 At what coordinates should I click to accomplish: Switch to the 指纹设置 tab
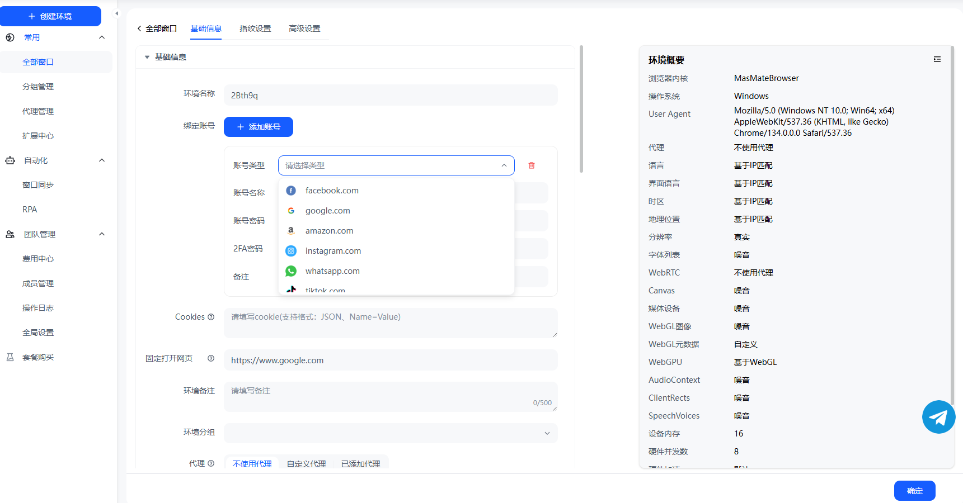pyautogui.click(x=255, y=29)
